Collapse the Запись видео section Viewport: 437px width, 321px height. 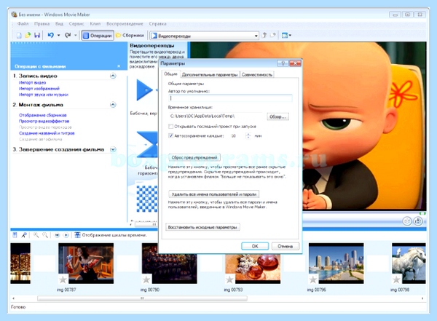pos(113,76)
